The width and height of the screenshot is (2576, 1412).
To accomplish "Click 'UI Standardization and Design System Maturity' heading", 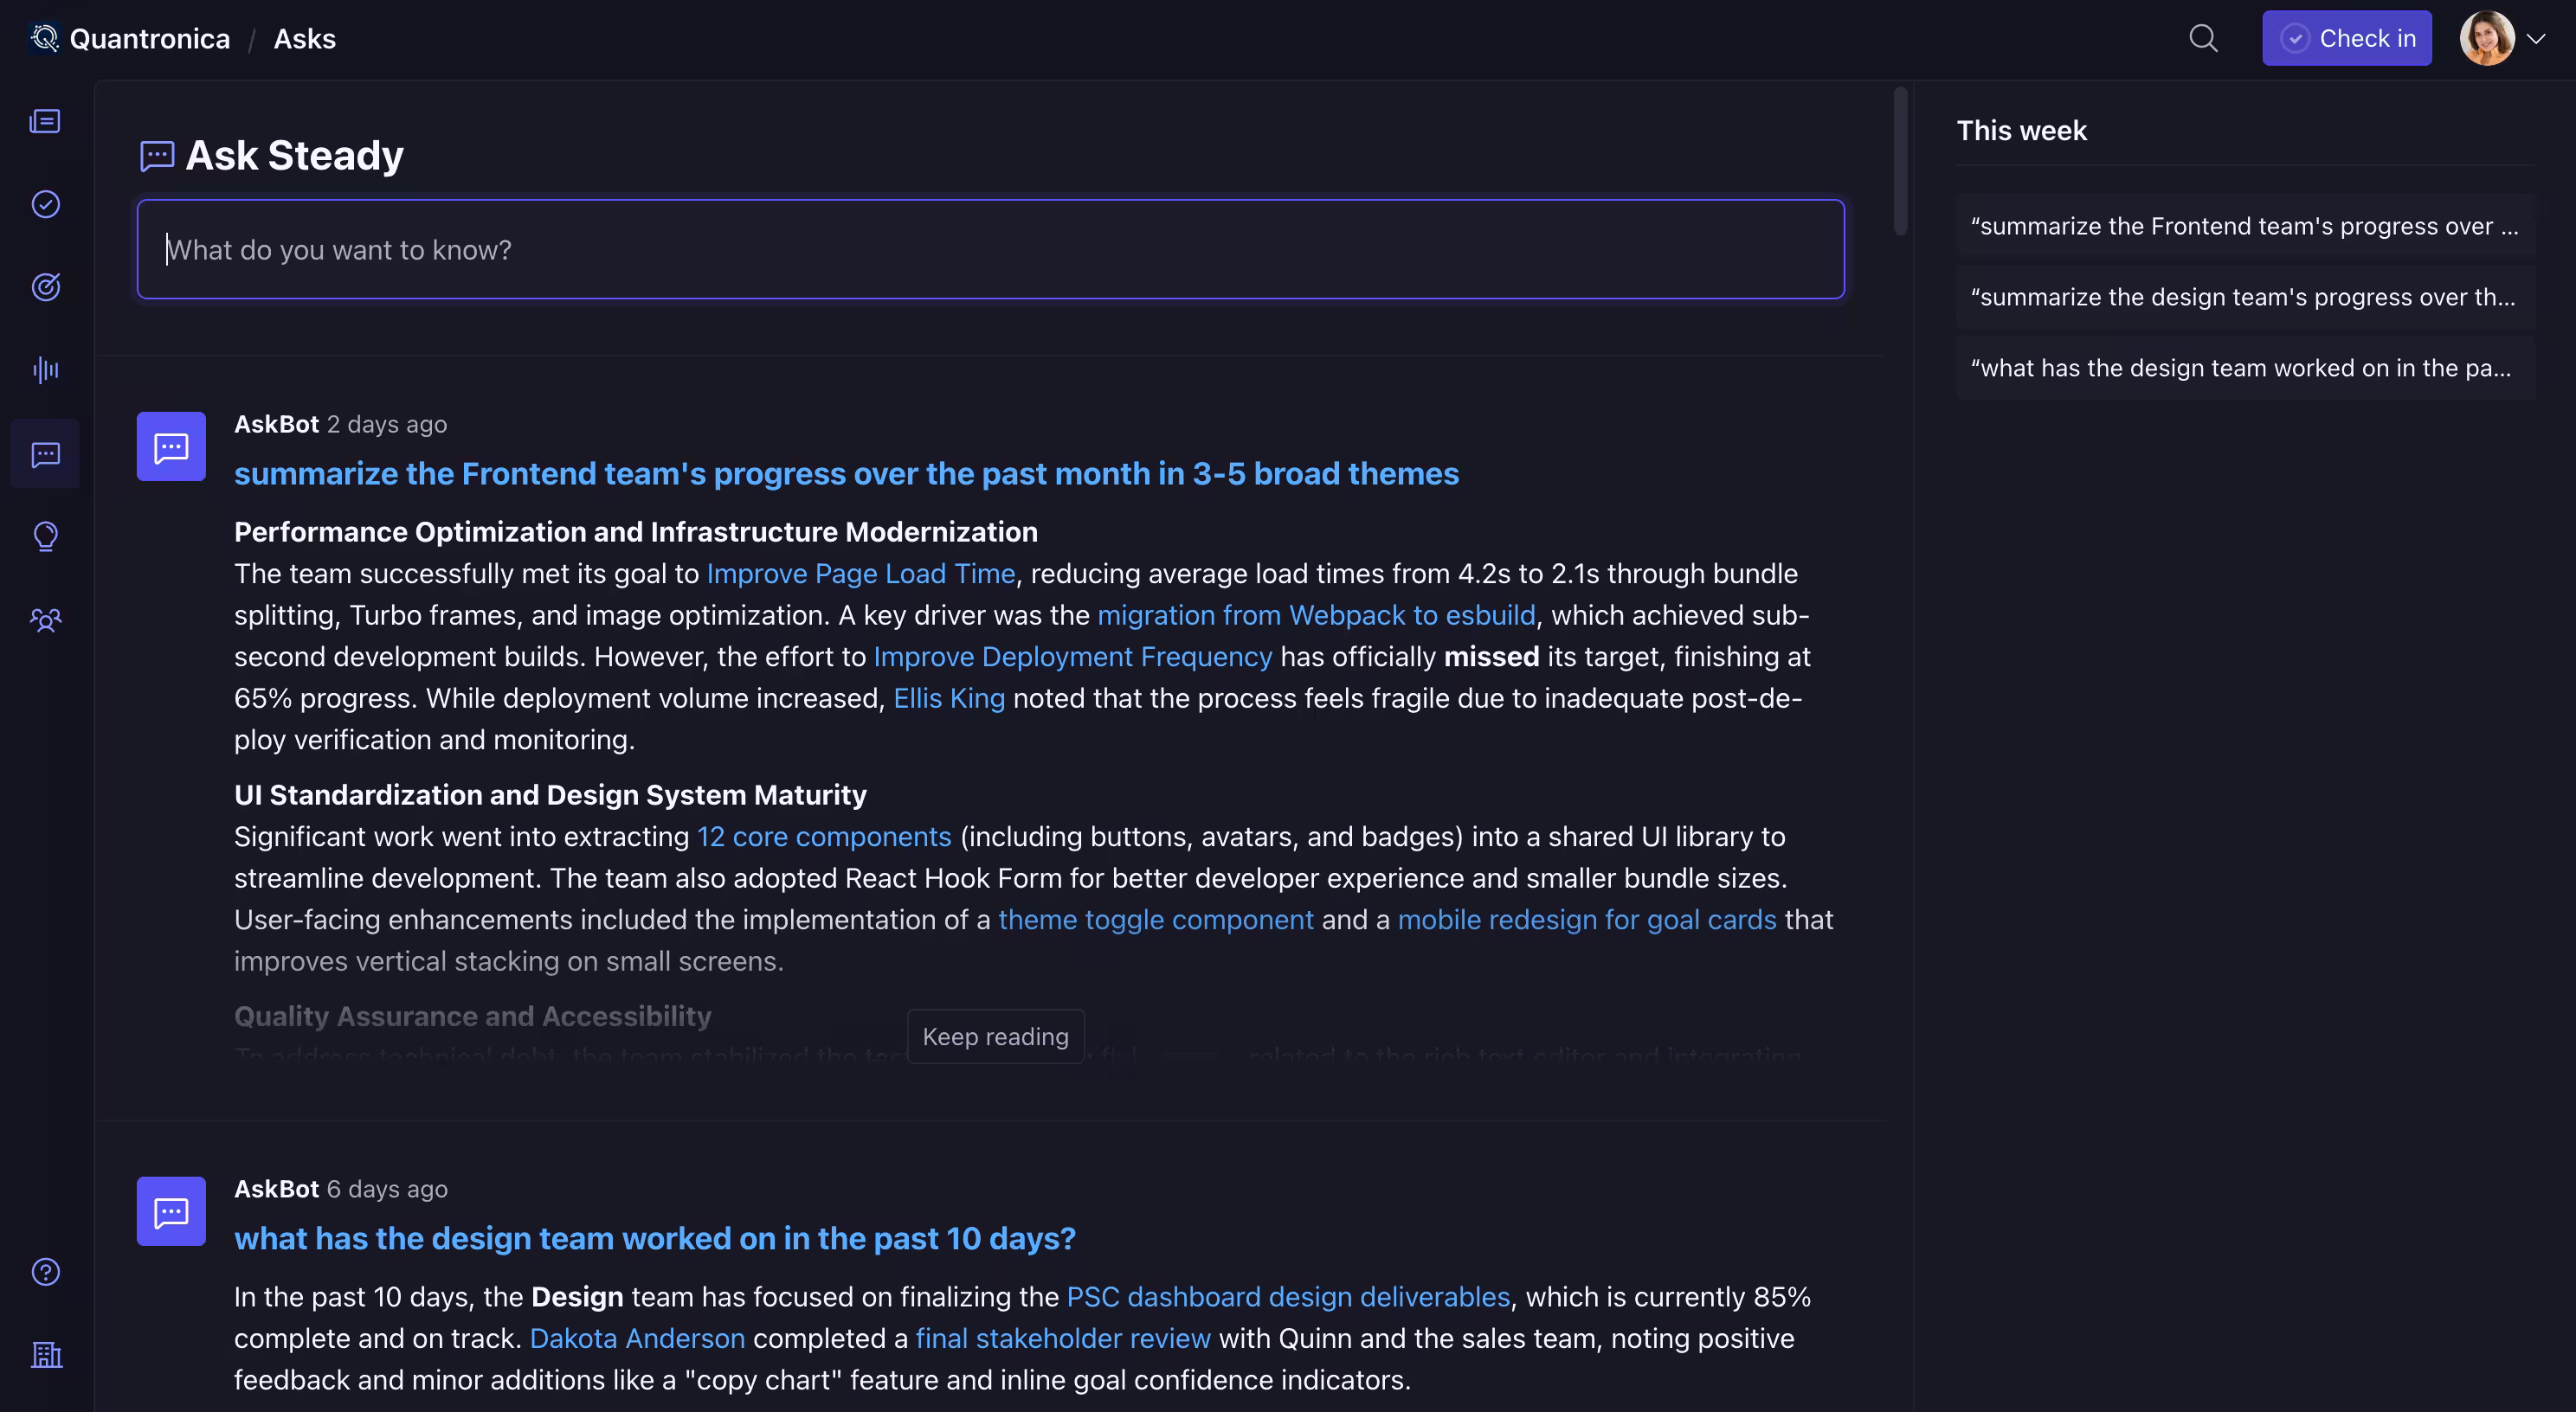I will click(x=550, y=794).
